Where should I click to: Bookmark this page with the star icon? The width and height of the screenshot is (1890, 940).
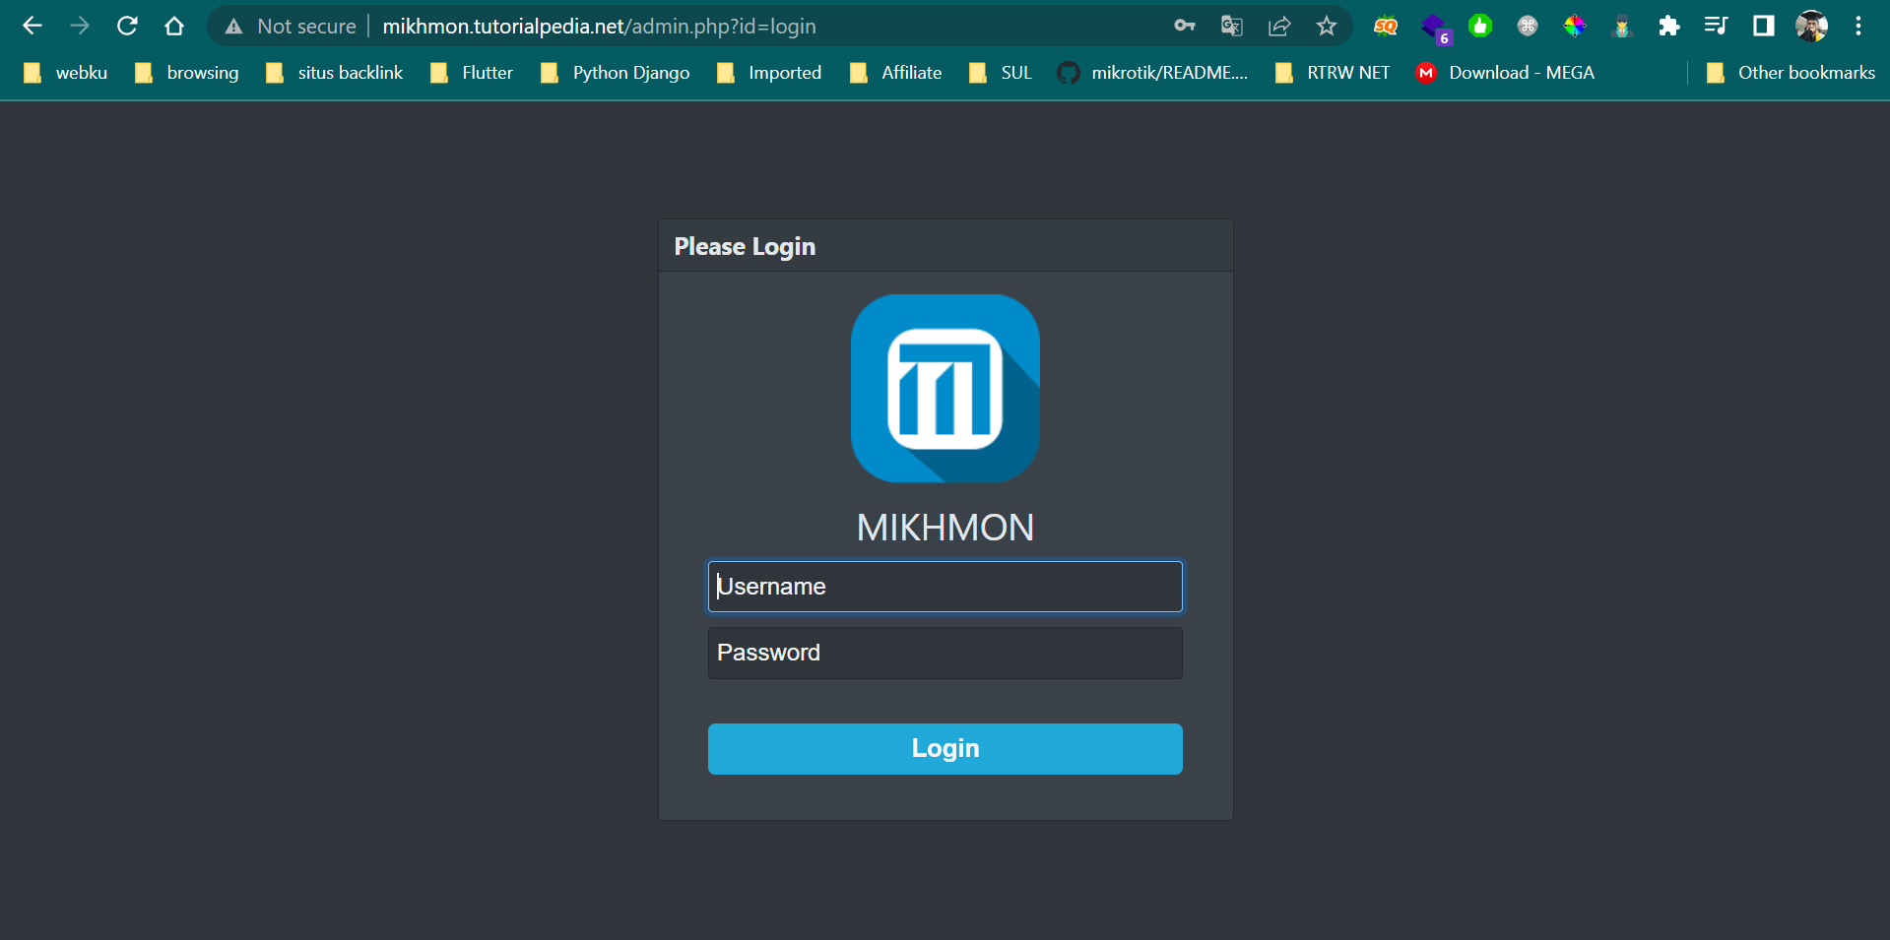point(1327,26)
